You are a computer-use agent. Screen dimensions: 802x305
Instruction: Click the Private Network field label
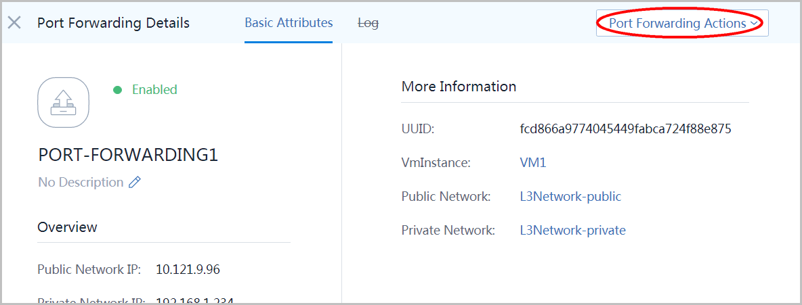[448, 230]
